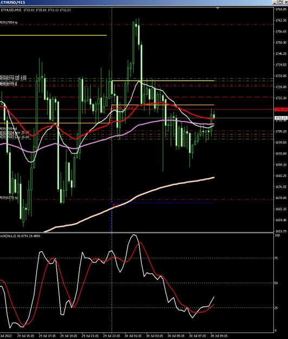Click the stochastic 25 level scale label
Image resolution: width=288 pixels, height=339 pixels.
[x=276, y=308]
